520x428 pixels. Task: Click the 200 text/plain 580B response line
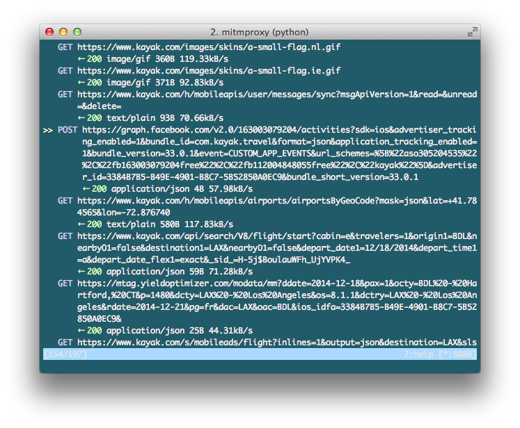[x=155, y=224]
